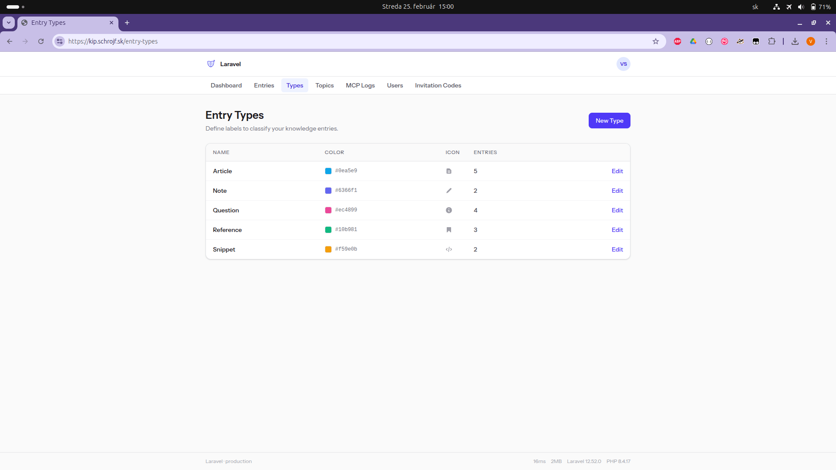836x470 pixels.
Task: Click the sk keyboard layout indicator
Action: (x=755, y=7)
